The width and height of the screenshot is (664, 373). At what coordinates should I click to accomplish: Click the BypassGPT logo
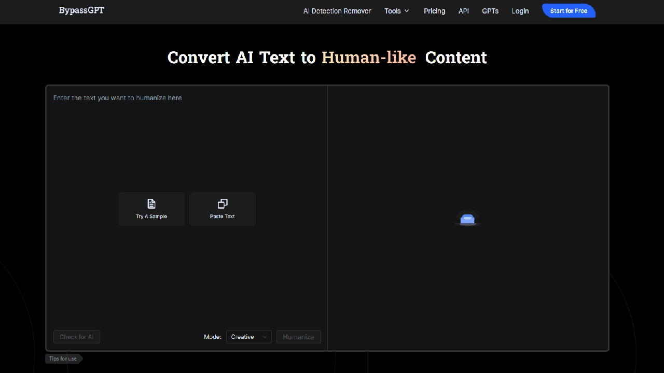[x=81, y=10]
